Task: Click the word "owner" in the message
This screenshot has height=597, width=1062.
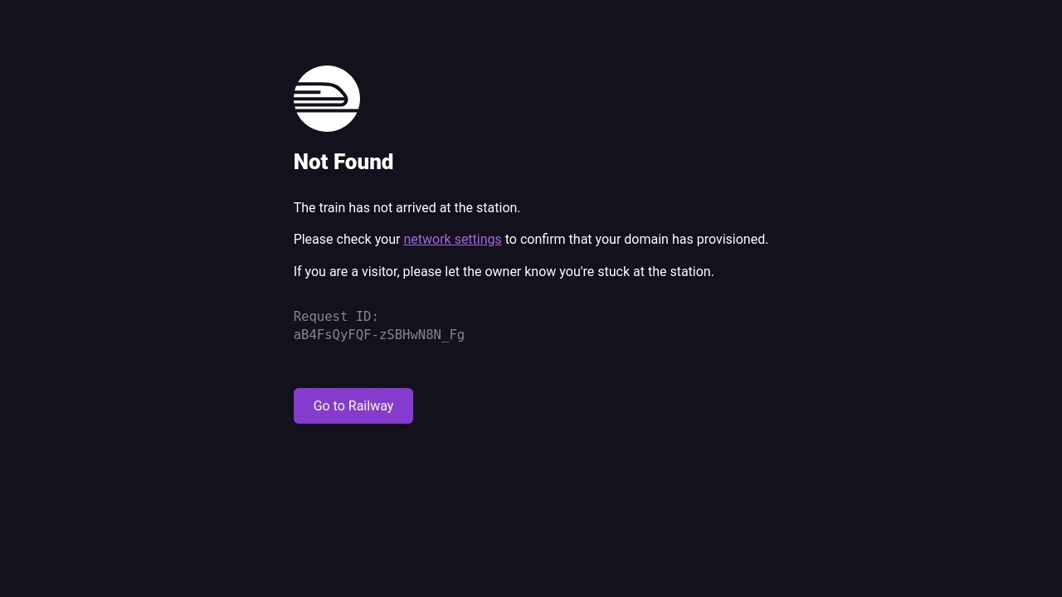Action: tap(504, 272)
